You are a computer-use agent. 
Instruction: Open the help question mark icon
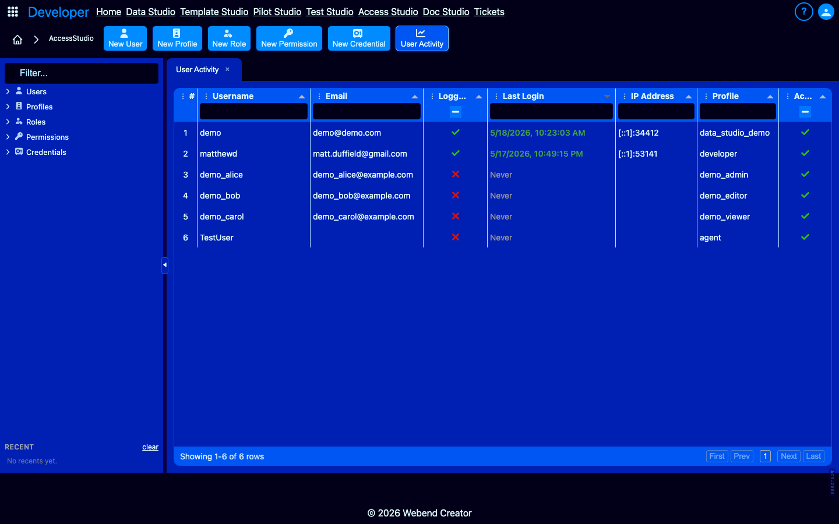pyautogui.click(x=804, y=12)
